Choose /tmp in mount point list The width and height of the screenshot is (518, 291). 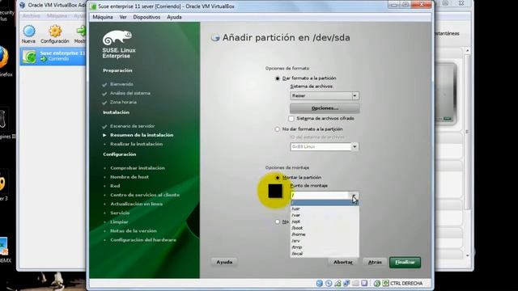coord(325,247)
